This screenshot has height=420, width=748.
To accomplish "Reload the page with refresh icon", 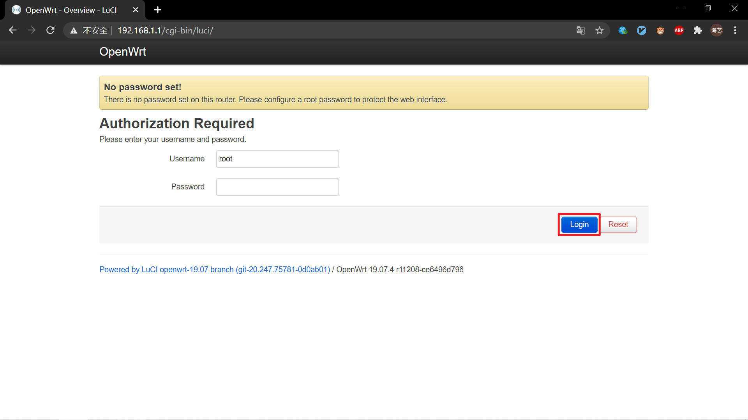I will coord(50,30).
